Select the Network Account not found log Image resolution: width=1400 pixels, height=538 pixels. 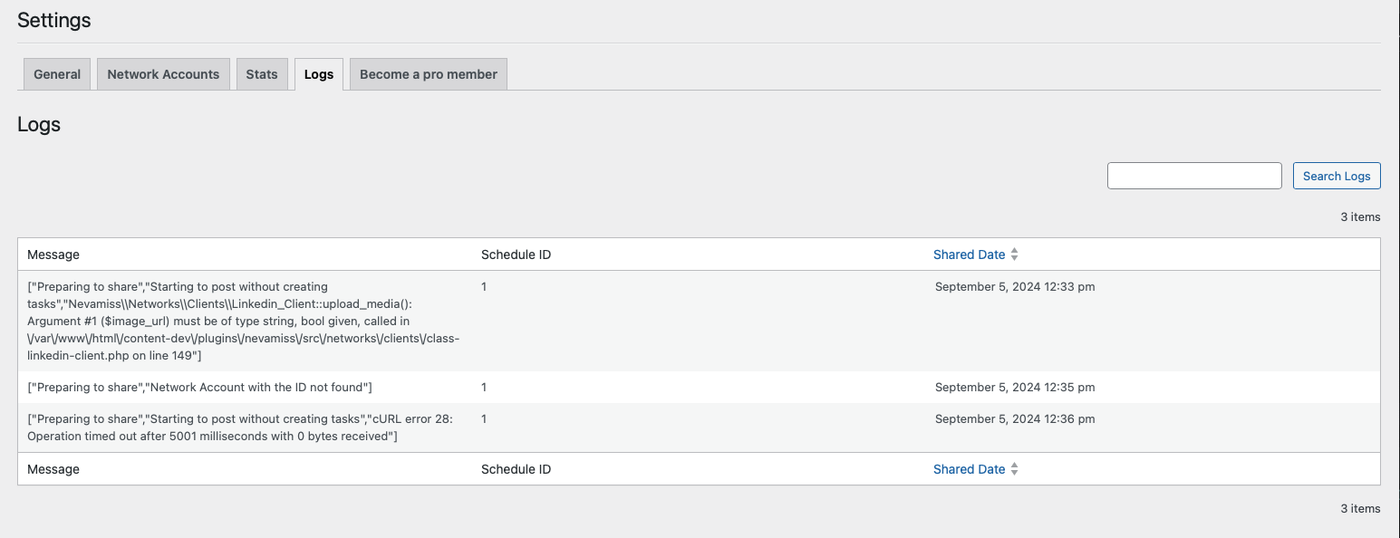tap(200, 388)
